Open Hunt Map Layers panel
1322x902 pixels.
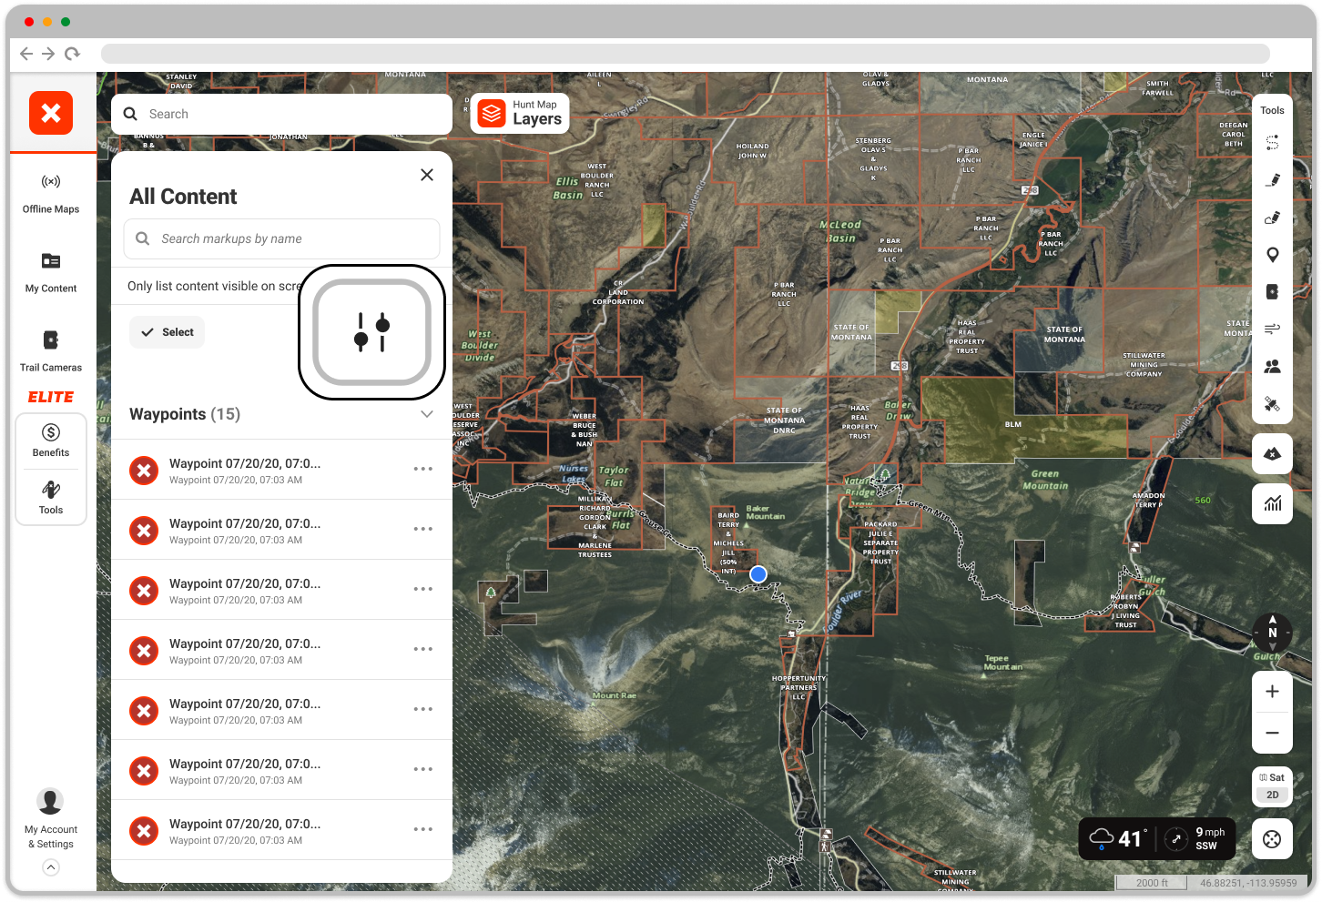pyautogui.click(x=520, y=114)
